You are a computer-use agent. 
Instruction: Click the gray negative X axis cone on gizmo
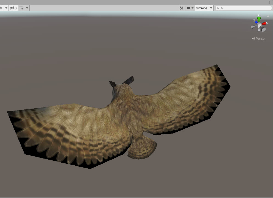[254, 27]
